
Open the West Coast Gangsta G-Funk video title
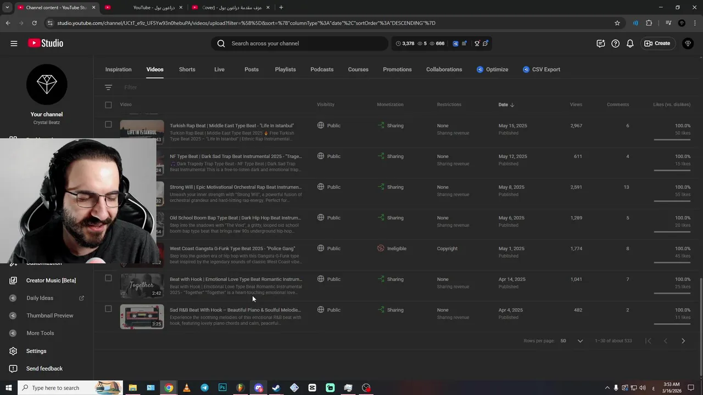[x=232, y=249]
